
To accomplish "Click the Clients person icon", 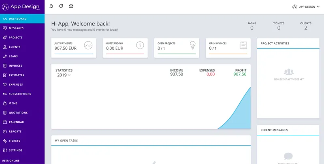I will click(x=5, y=47).
